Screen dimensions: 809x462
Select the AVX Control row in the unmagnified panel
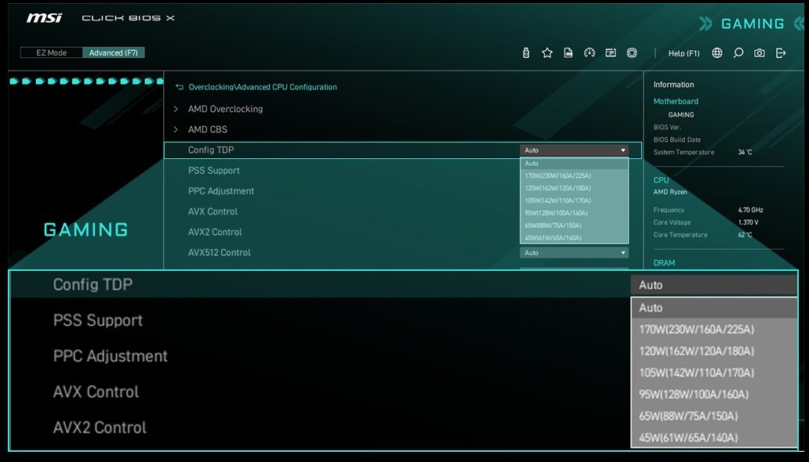tap(212, 211)
